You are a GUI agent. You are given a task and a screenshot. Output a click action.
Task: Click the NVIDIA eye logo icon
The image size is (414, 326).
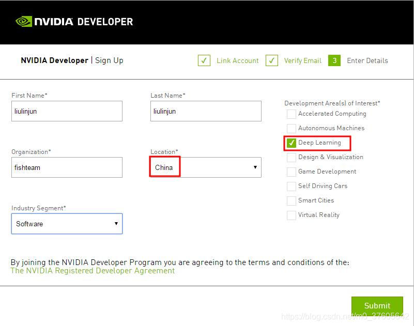point(24,22)
